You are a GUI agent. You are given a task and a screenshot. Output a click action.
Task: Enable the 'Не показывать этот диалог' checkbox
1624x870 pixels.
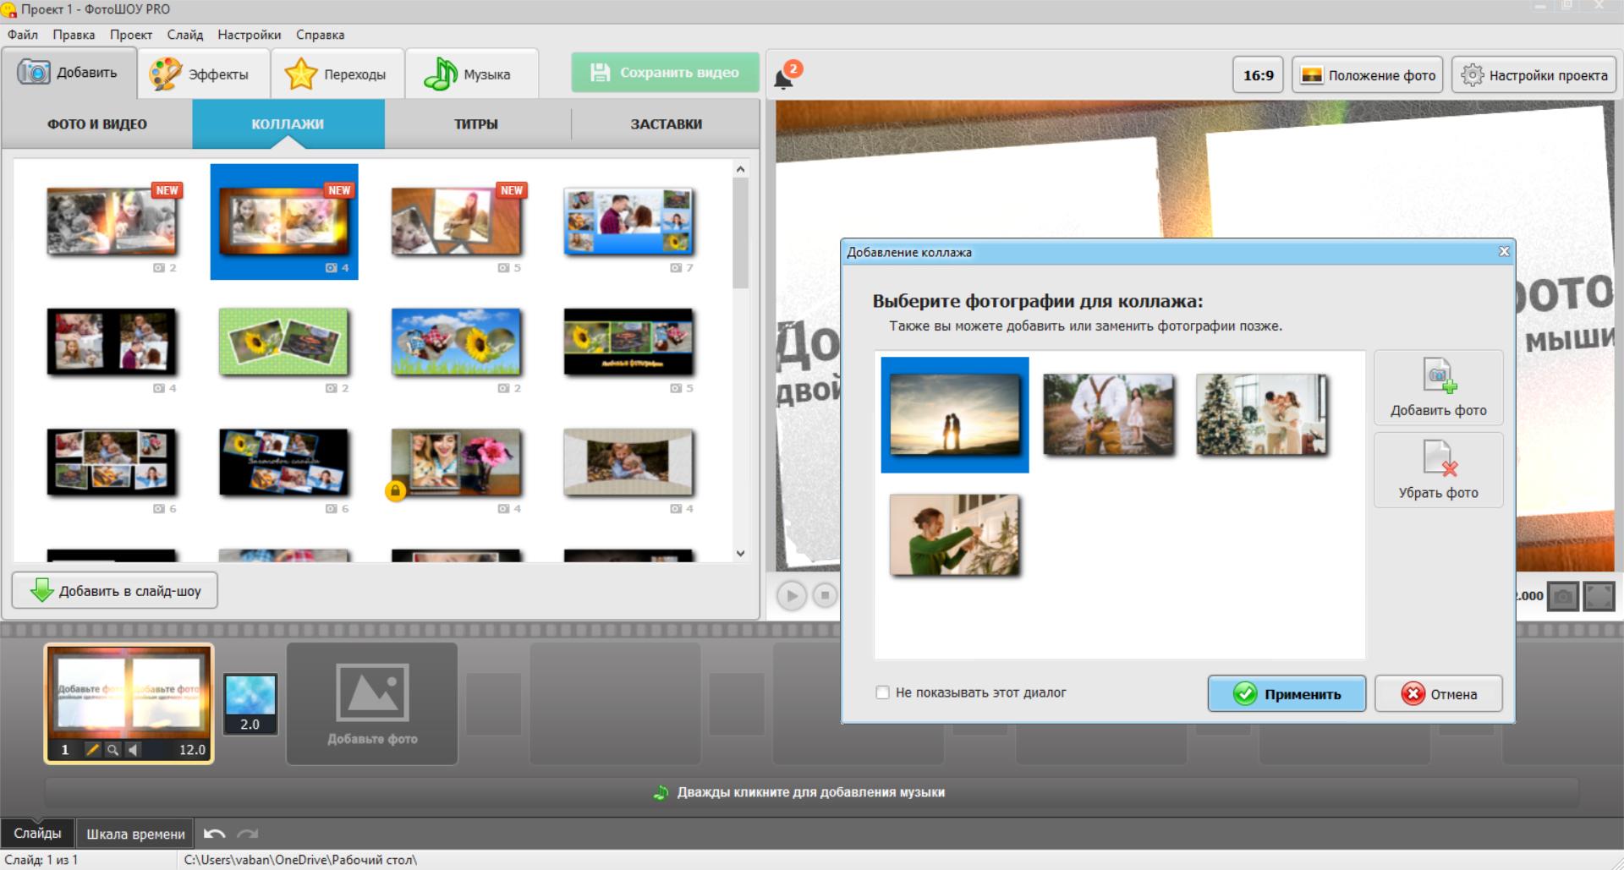click(883, 692)
